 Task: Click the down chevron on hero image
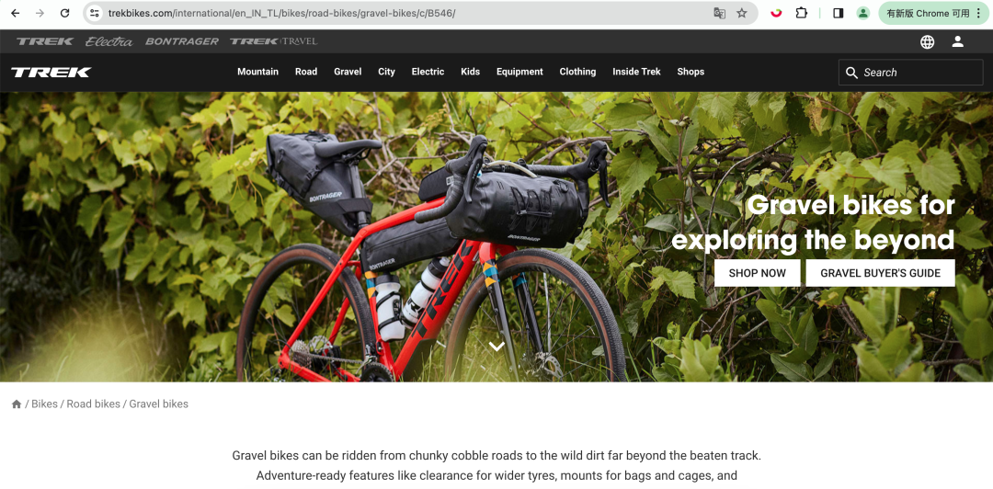pyautogui.click(x=496, y=346)
